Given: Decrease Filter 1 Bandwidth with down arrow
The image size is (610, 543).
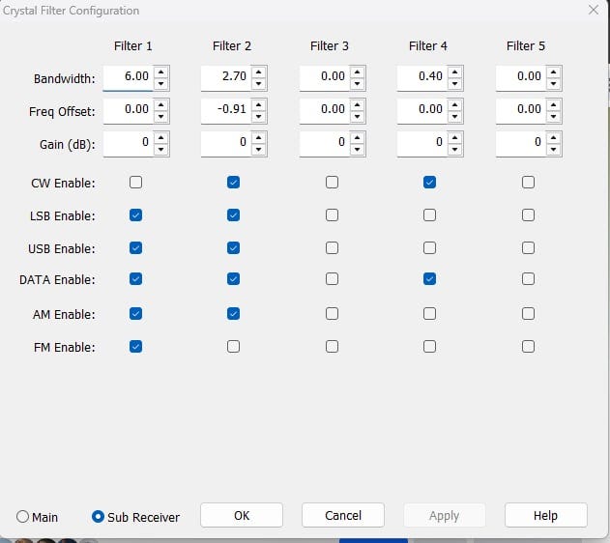Looking at the screenshot, I should [x=161, y=84].
